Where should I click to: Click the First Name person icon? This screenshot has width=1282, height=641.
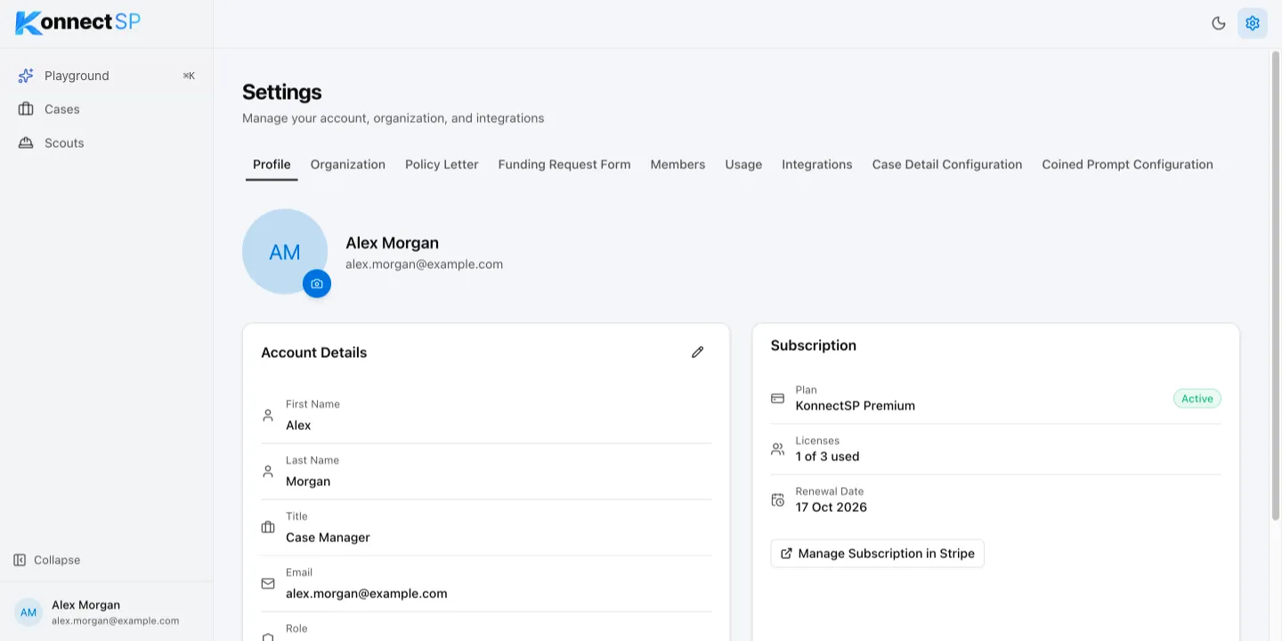[x=268, y=415]
